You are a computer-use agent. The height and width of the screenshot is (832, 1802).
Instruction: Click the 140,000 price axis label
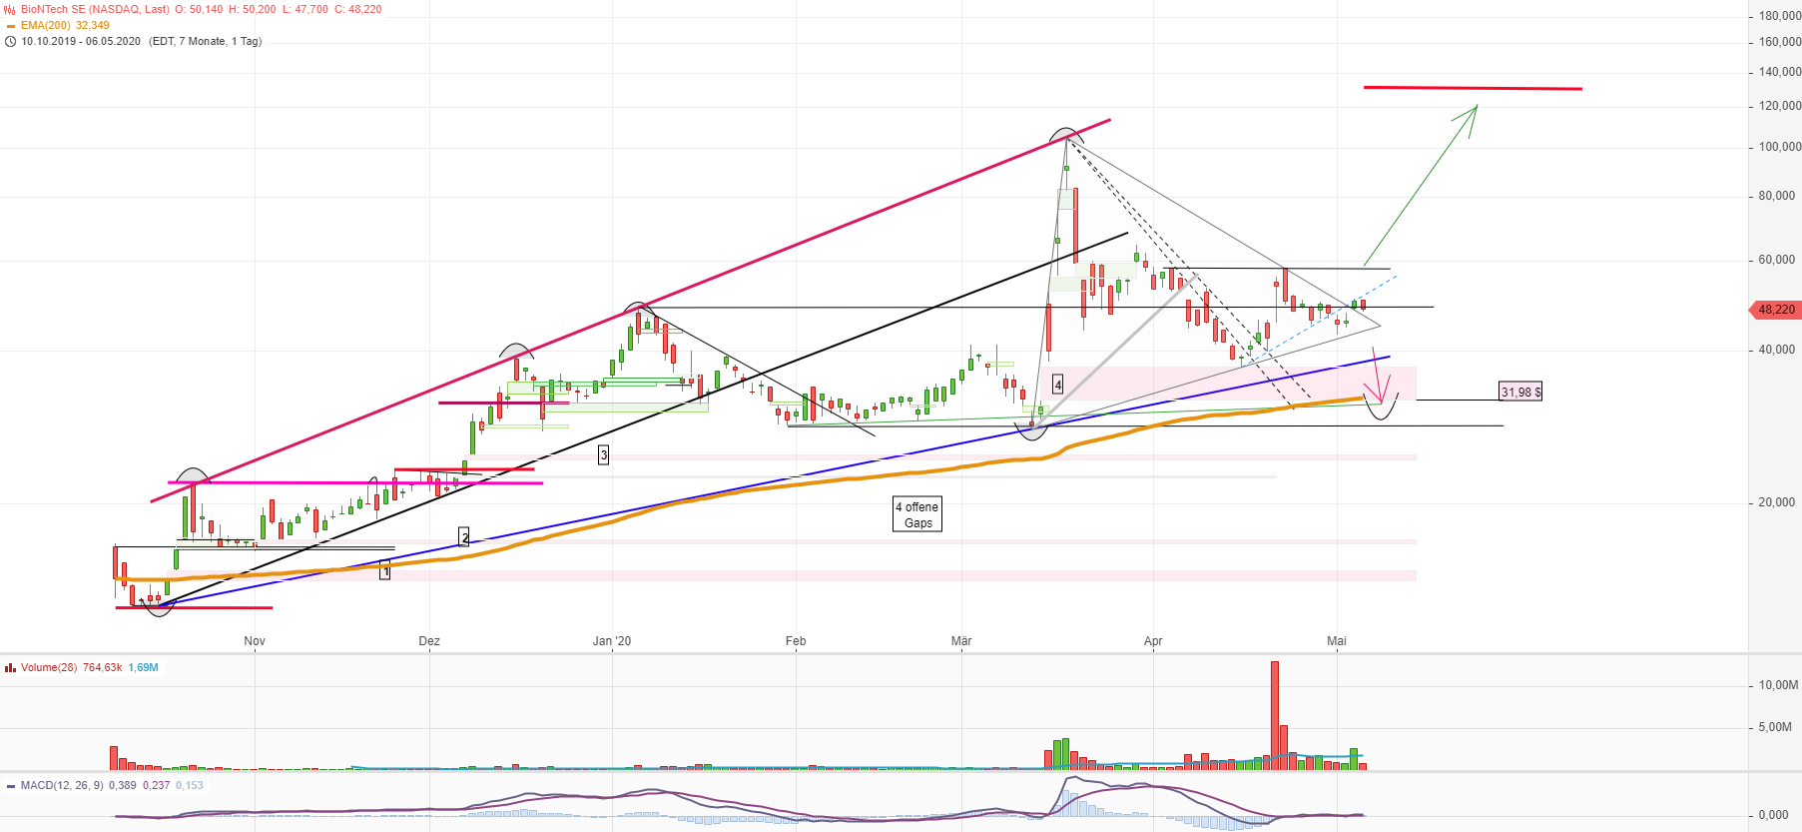click(1780, 72)
